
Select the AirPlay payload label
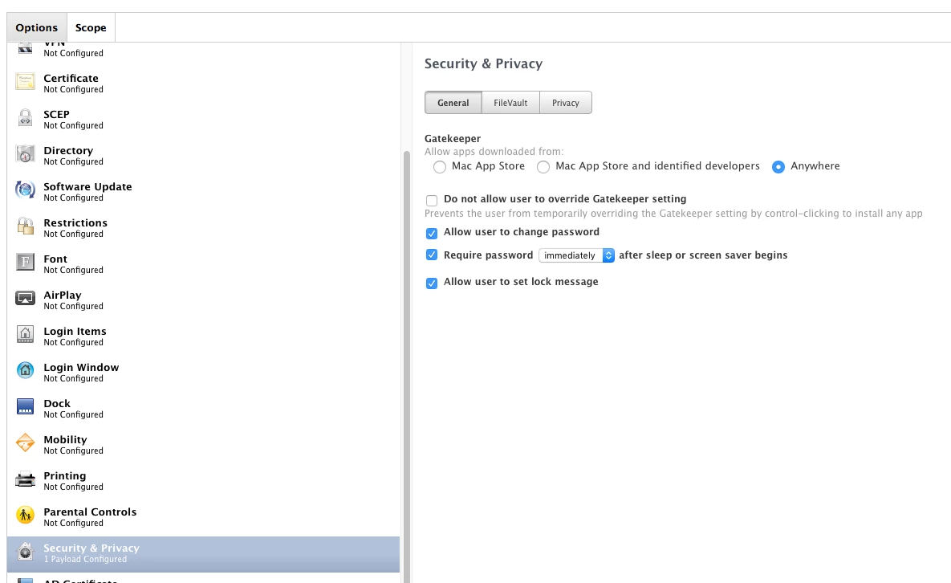tap(63, 295)
